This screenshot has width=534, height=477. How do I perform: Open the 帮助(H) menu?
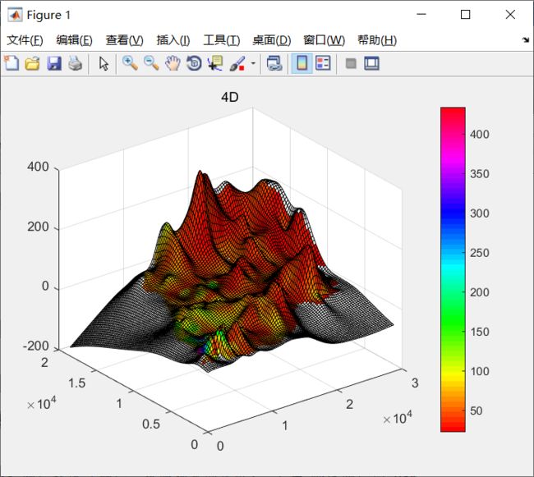[x=377, y=40]
